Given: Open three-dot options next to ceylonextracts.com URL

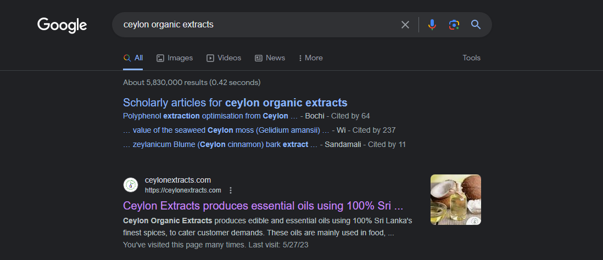Looking at the screenshot, I should (x=230, y=190).
